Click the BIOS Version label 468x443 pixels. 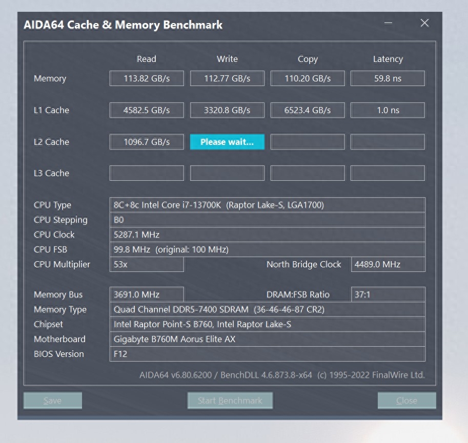coord(59,354)
